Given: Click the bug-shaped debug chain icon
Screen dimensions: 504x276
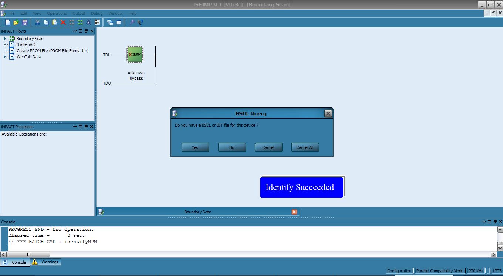Looking at the screenshot, I should click(89, 22).
